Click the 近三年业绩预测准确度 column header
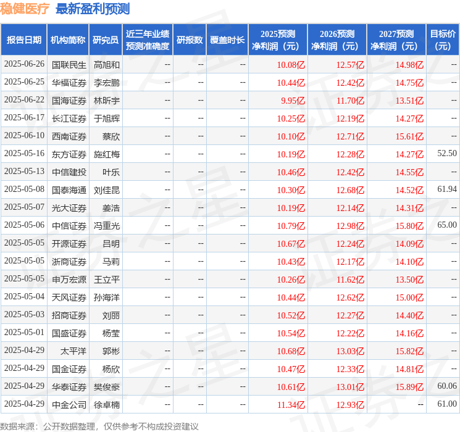This screenshot has width=460, height=432. click(x=148, y=40)
